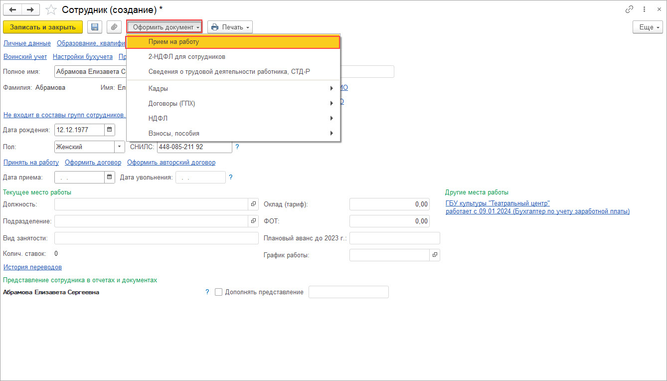Open the vertical dots options menu
The image size is (667, 381).
(x=644, y=9)
